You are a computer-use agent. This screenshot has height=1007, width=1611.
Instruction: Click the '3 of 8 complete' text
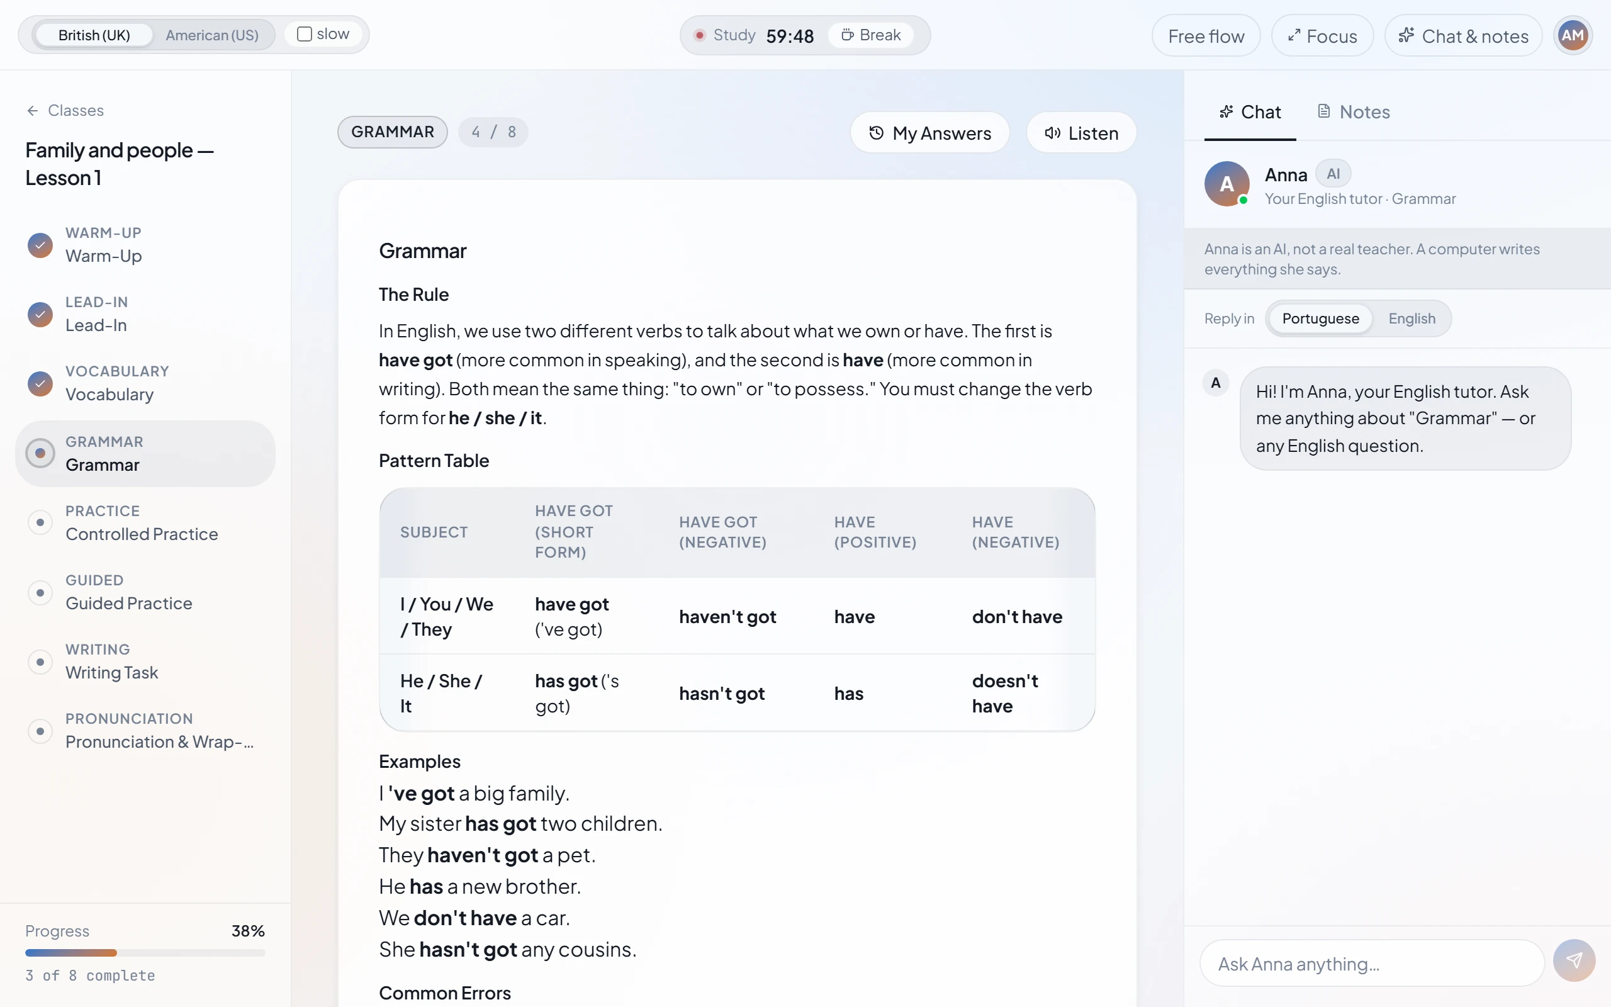pyautogui.click(x=90, y=975)
